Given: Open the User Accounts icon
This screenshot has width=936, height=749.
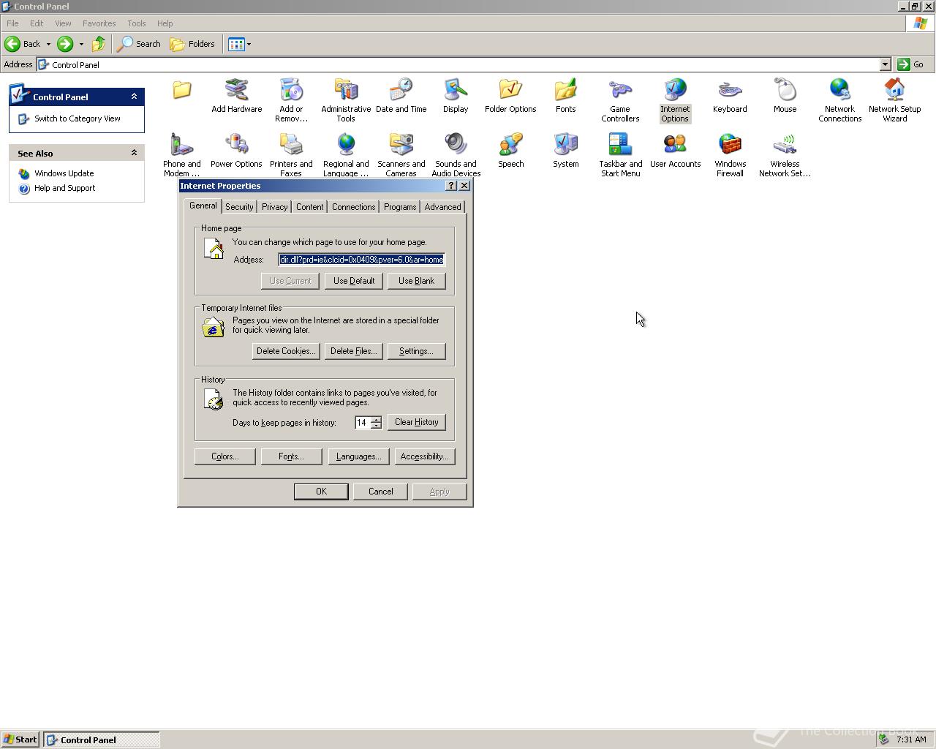Looking at the screenshot, I should point(675,151).
